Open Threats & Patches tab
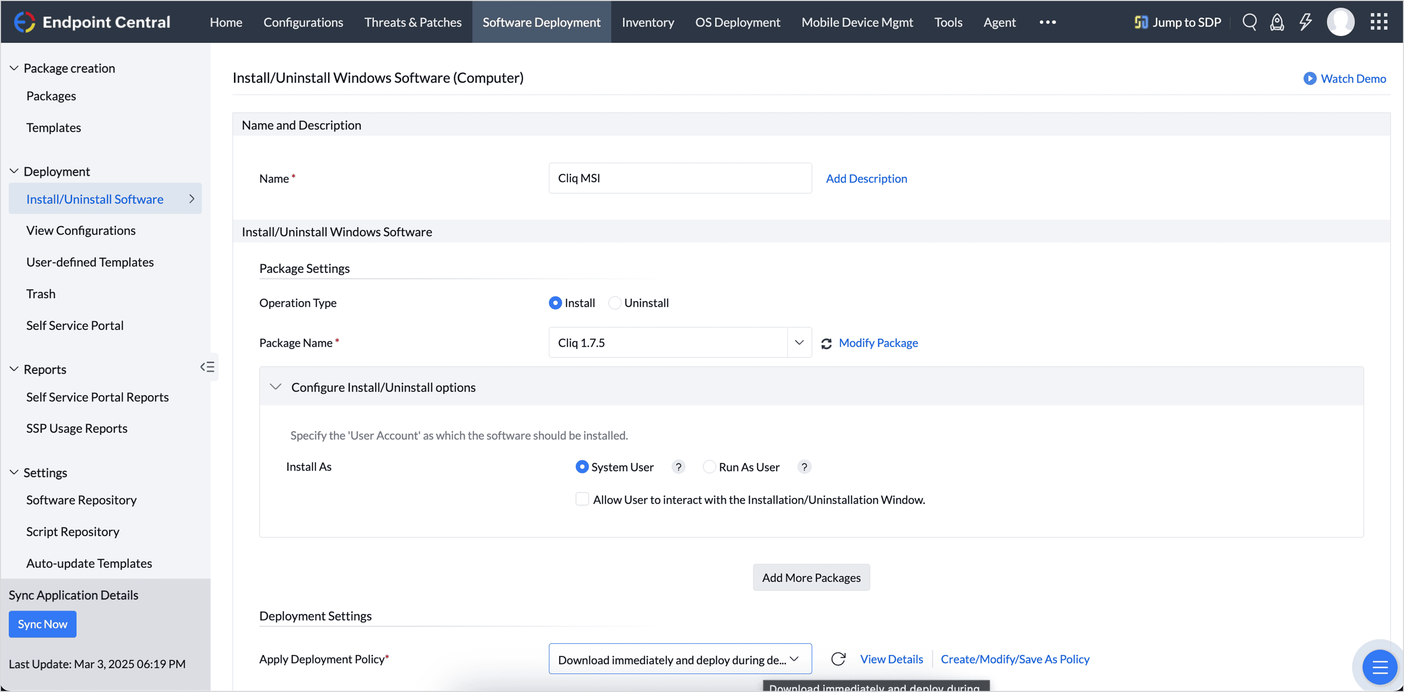 click(x=412, y=22)
